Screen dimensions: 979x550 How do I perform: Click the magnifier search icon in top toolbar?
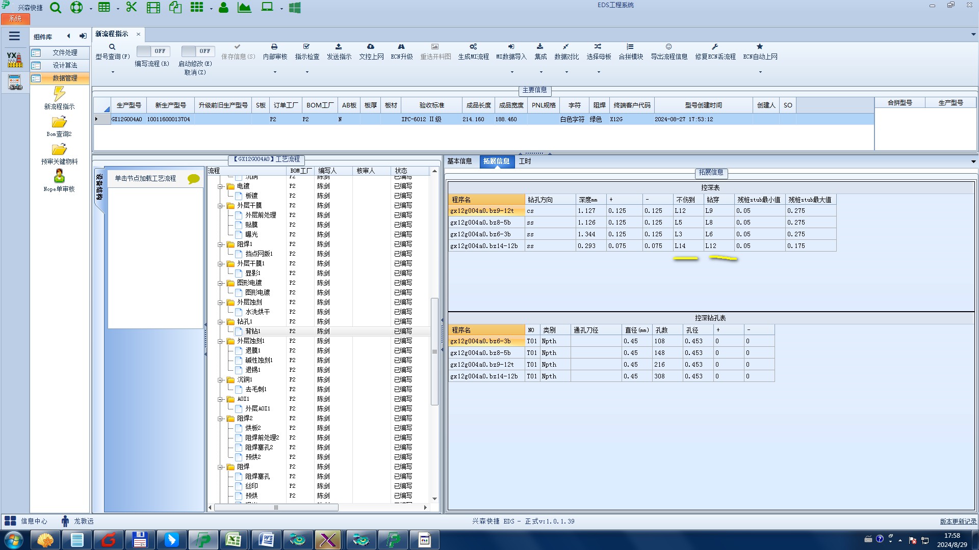tap(56, 8)
